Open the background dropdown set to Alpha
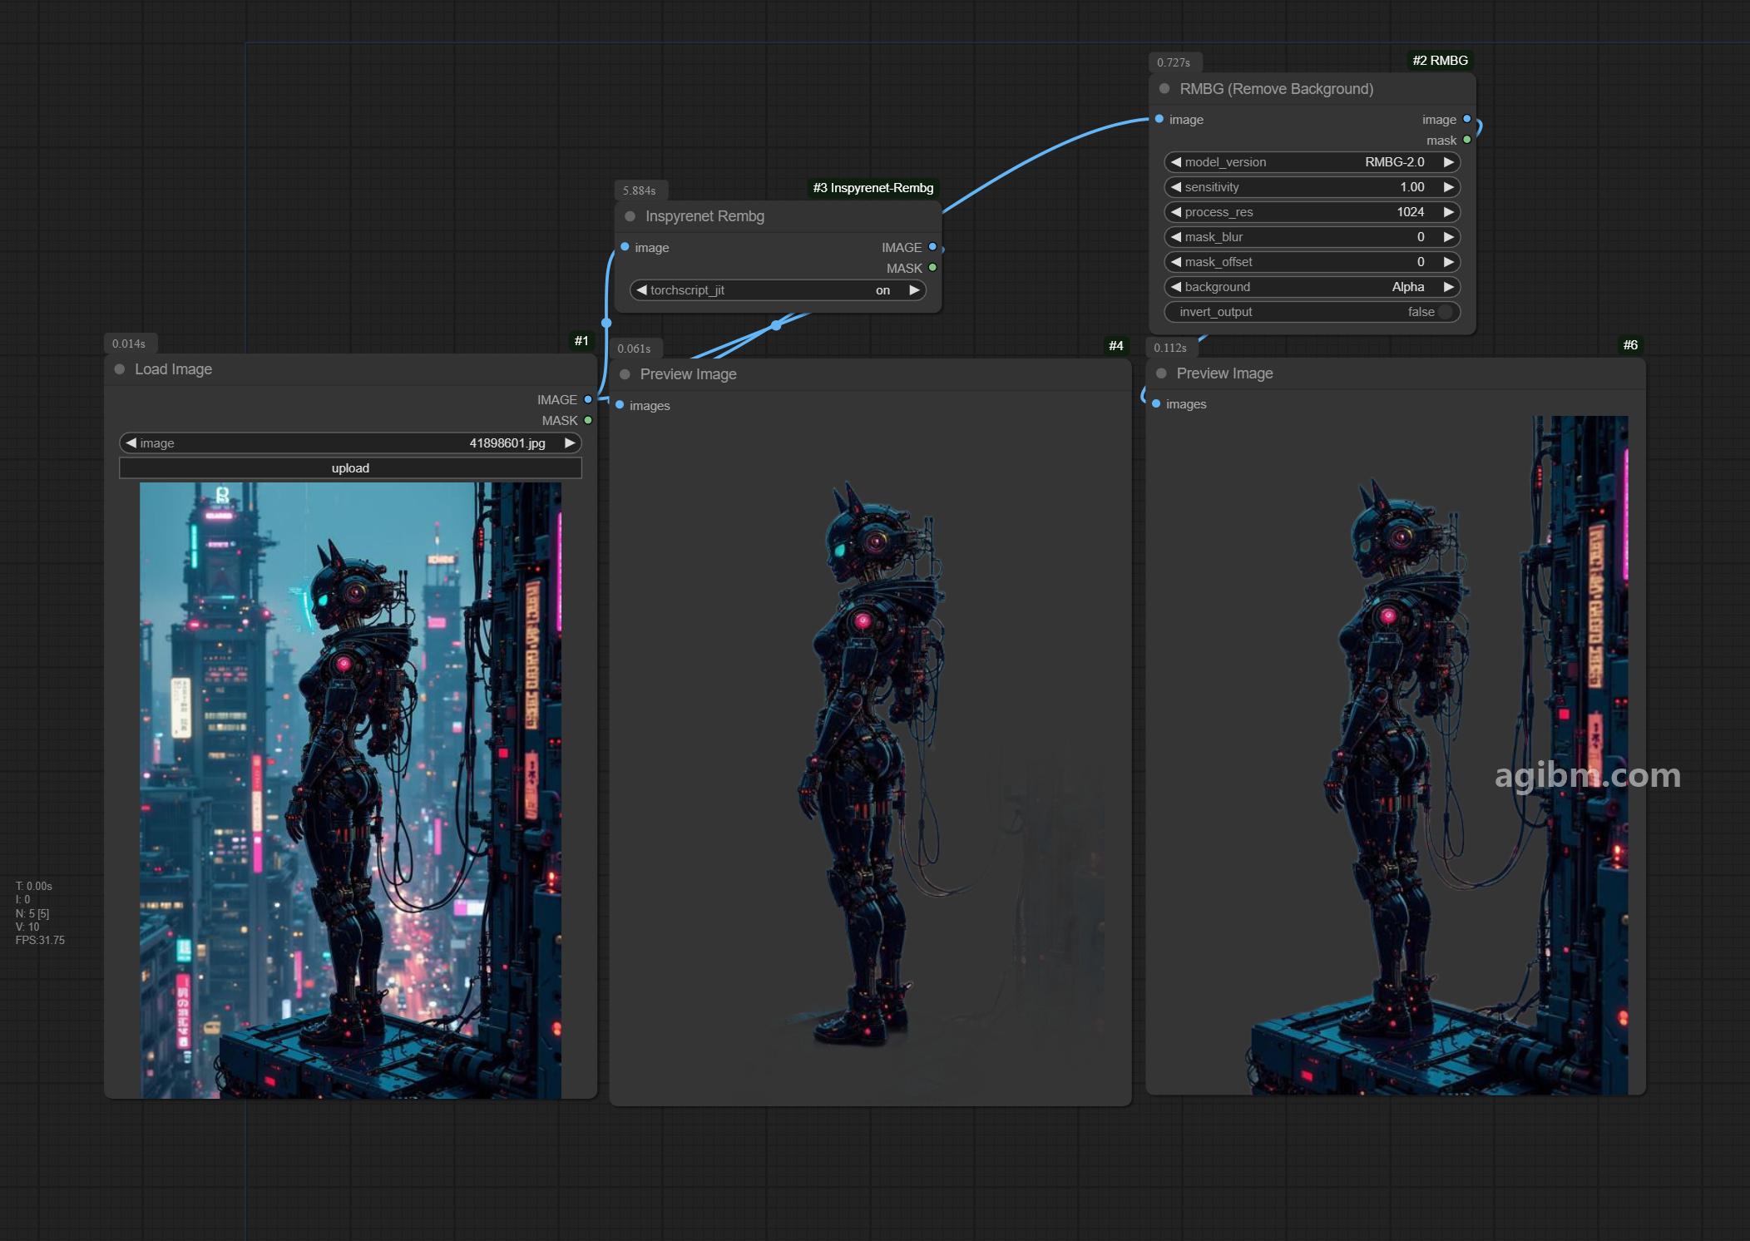1750x1241 pixels. (1312, 287)
